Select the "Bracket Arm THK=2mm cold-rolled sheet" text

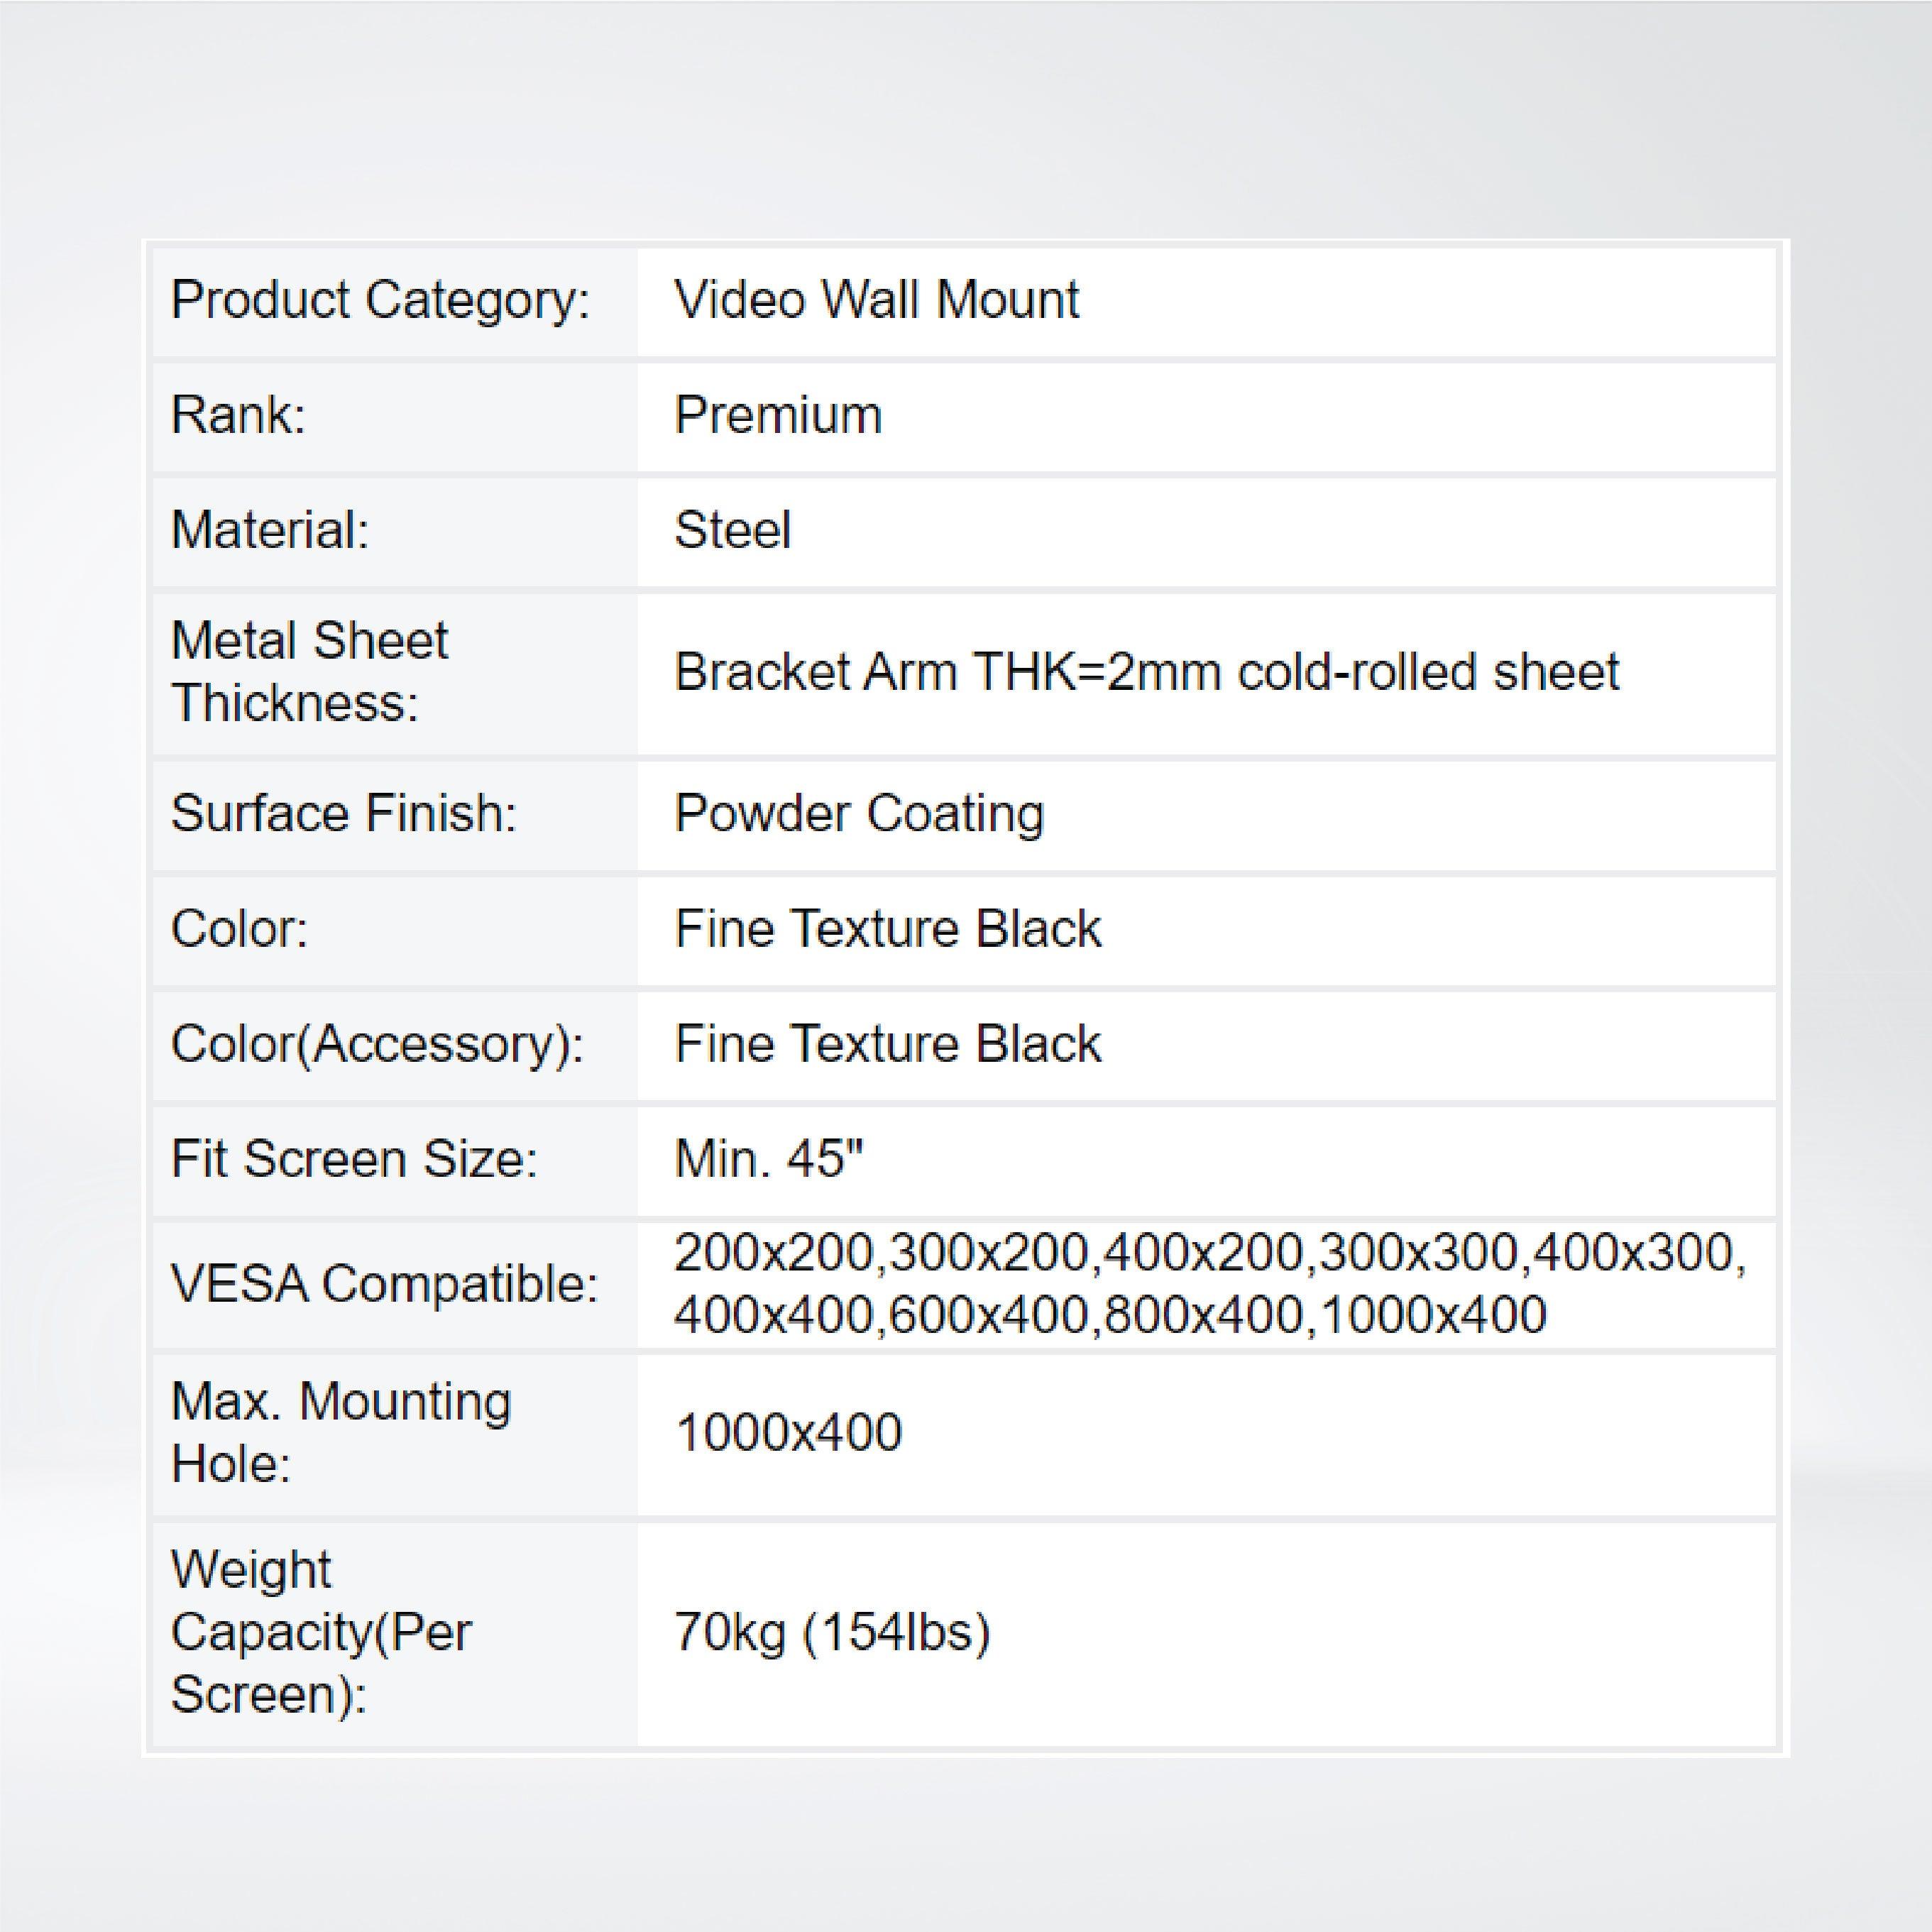[x=1146, y=671]
